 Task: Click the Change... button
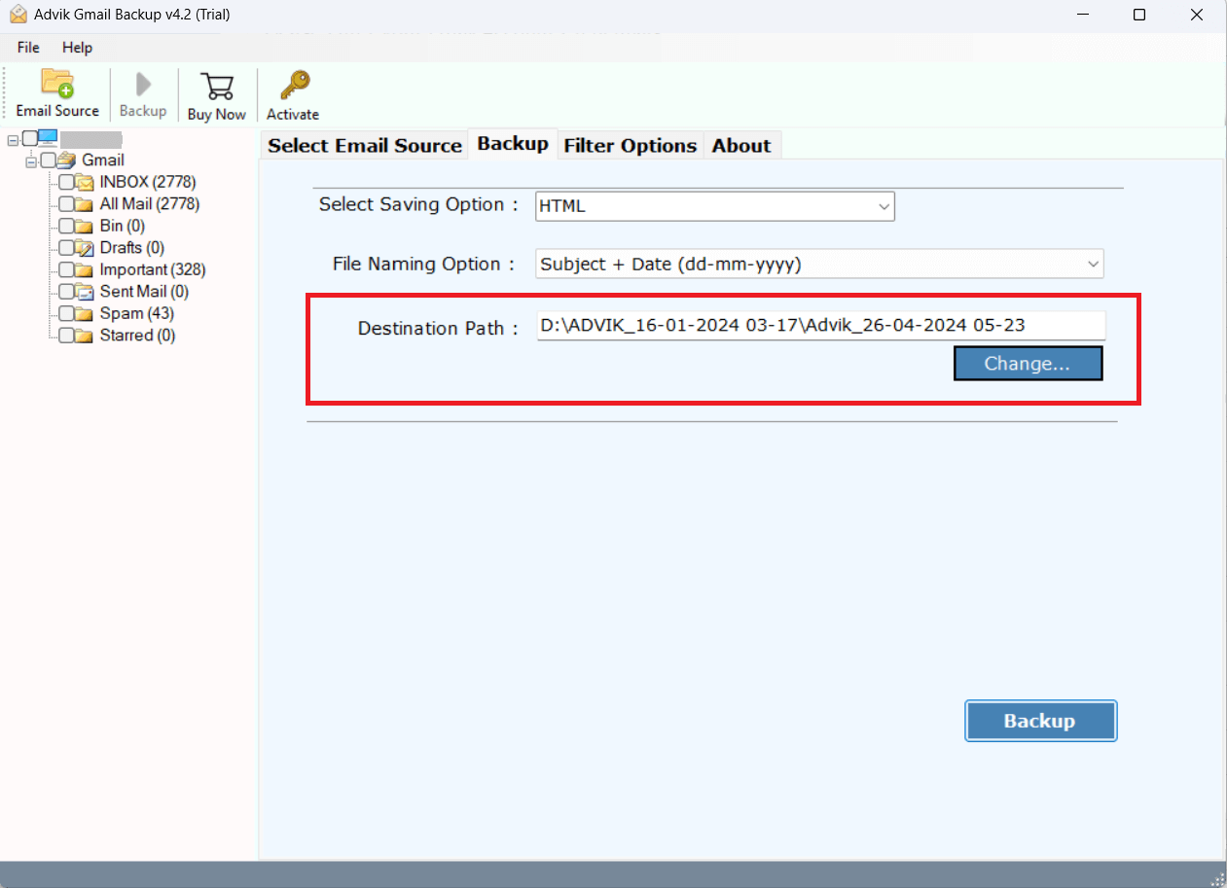pyautogui.click(x=1028, y=364)
